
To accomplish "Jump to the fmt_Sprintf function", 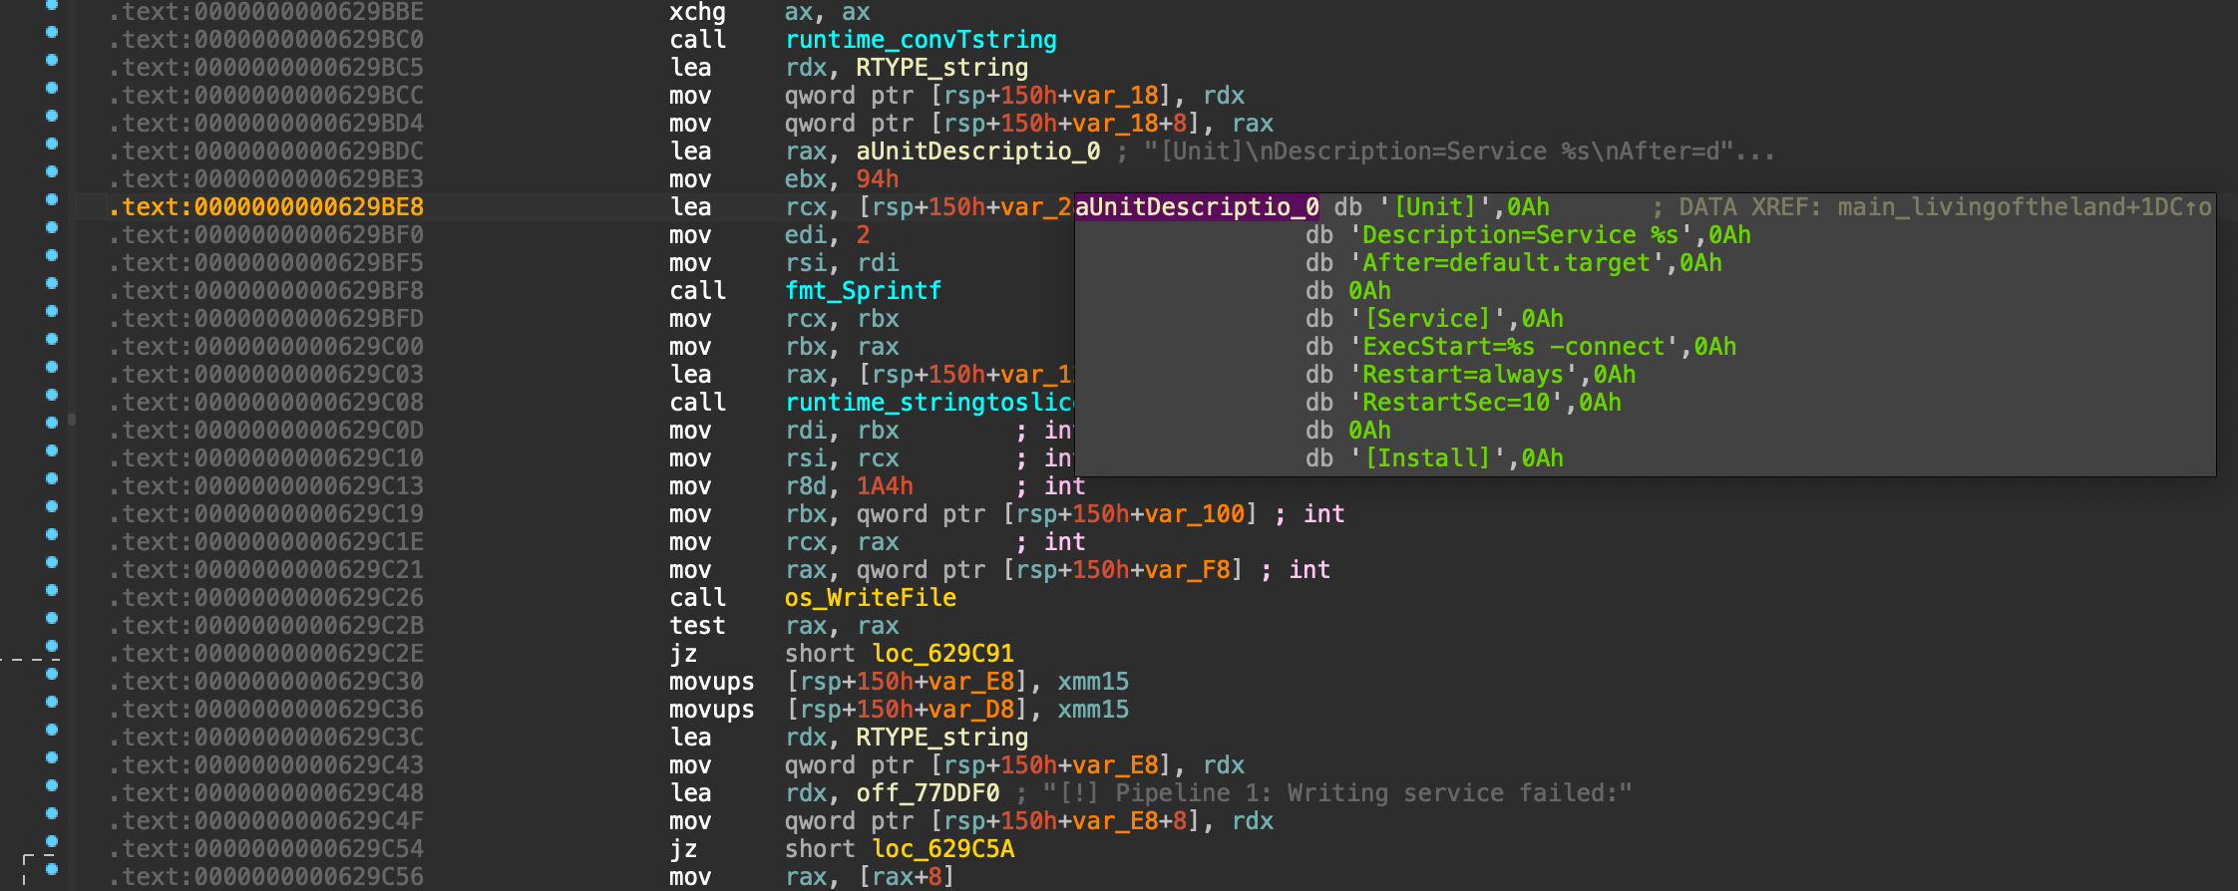I will click(862, 291).
